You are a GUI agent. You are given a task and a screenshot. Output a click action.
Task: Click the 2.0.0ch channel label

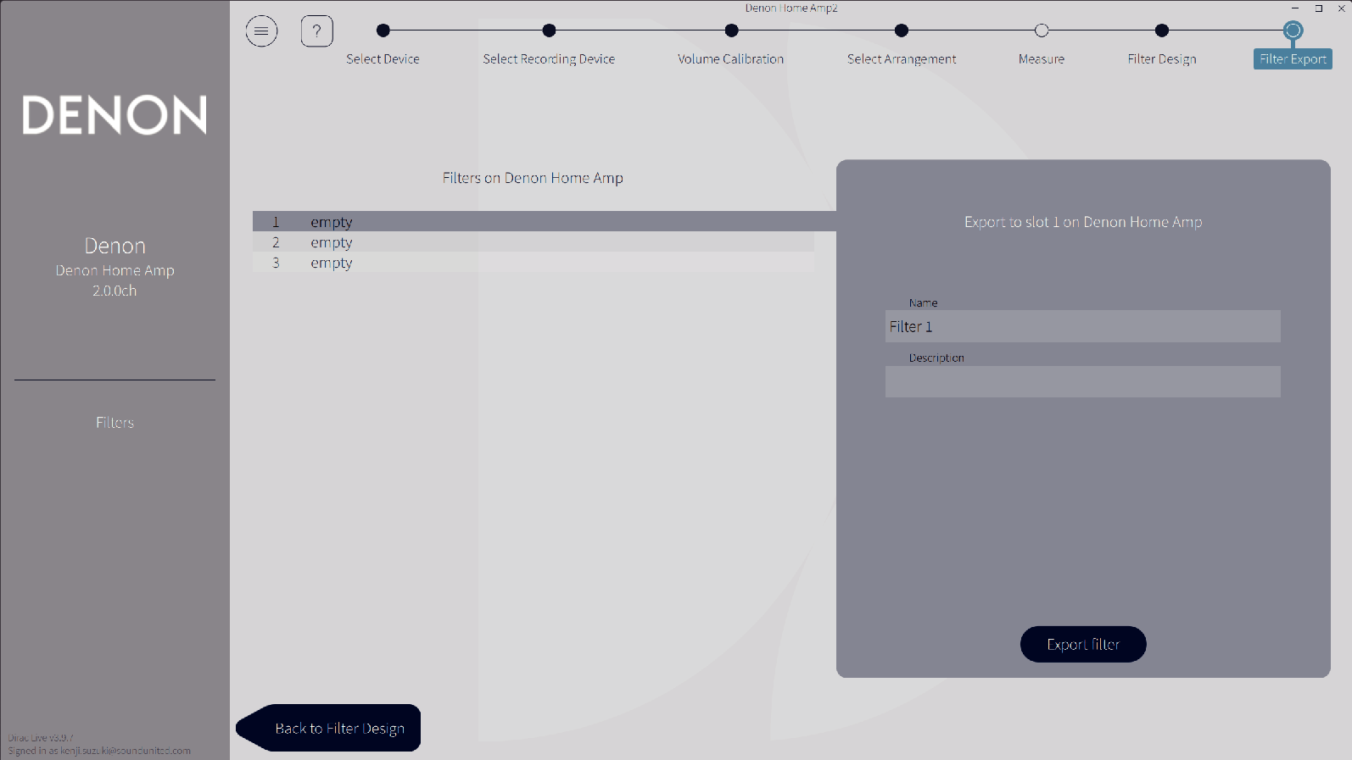click(115, 291)
